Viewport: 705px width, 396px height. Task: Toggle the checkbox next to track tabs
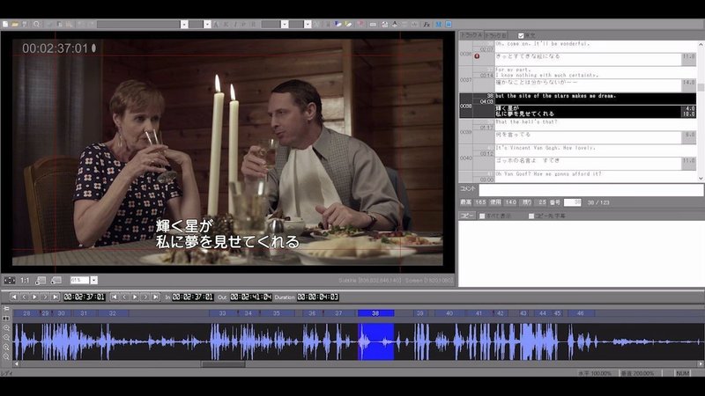coord(521,35)
